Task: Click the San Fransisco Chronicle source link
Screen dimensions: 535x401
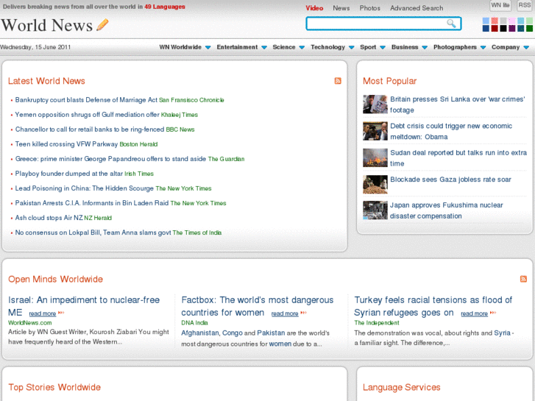Action: 191,100
